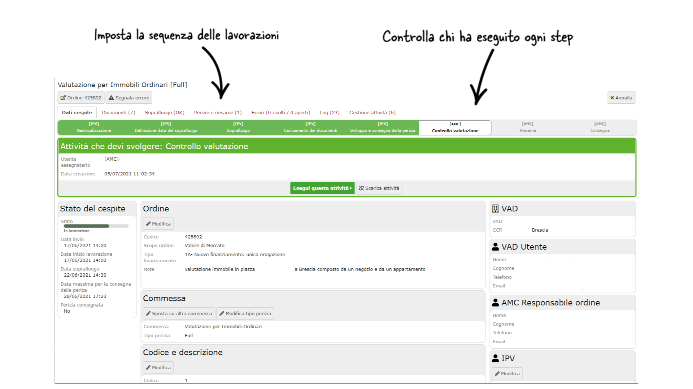
Task: Click AMC Responsabile ordine person icon
Action: (x=496, y=303)
